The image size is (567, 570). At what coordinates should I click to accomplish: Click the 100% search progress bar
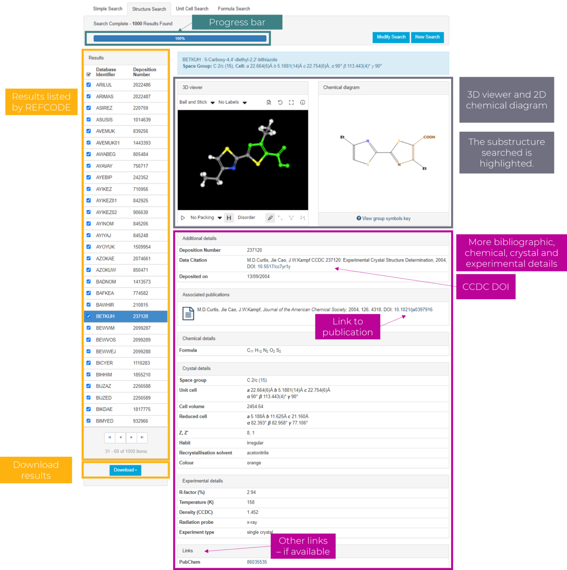point(180,38)
